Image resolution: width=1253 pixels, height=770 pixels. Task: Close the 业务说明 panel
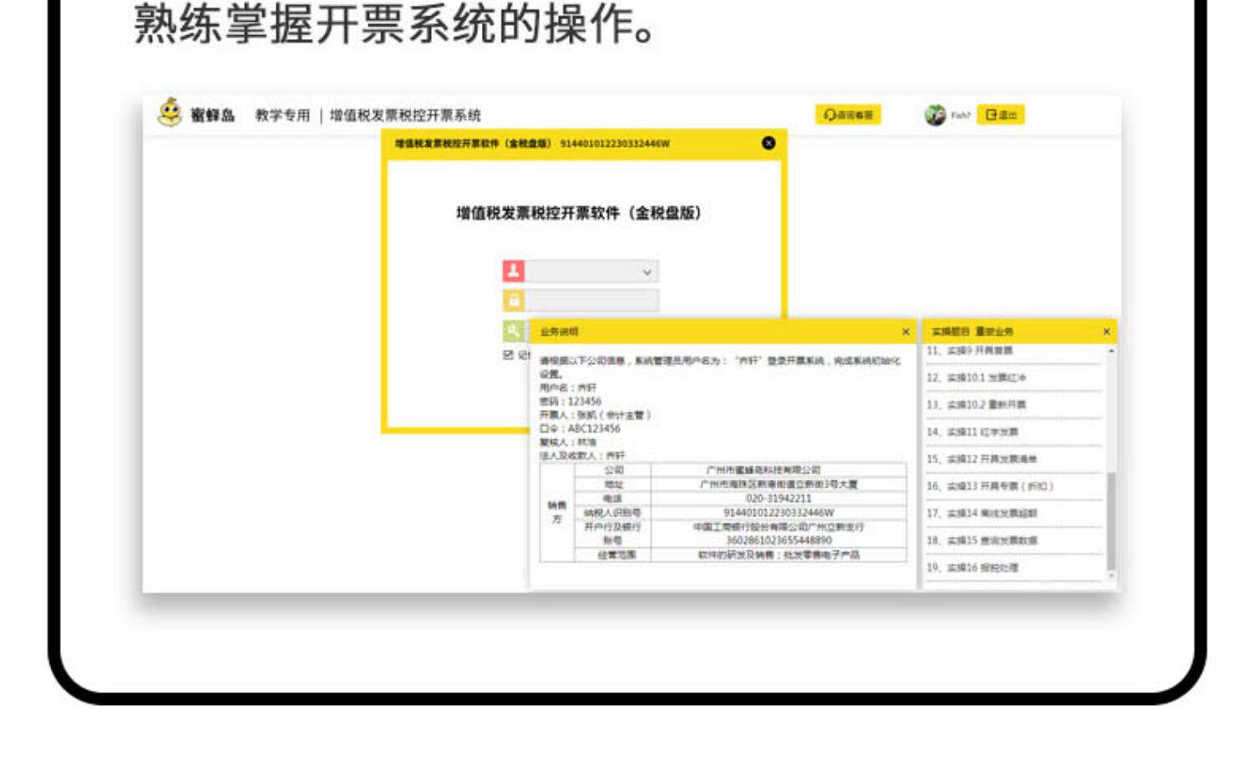click(x=906, y=332)
